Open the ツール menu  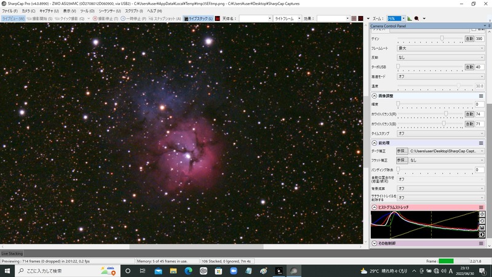coord(87,11)
